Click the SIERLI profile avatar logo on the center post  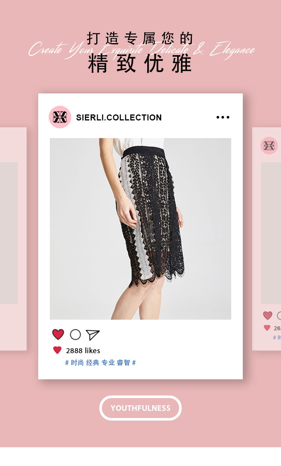(x=60, y=117)
